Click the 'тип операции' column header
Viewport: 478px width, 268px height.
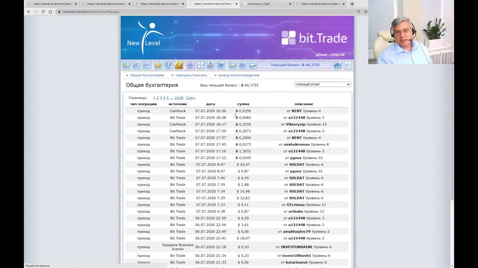click(143, 104)
